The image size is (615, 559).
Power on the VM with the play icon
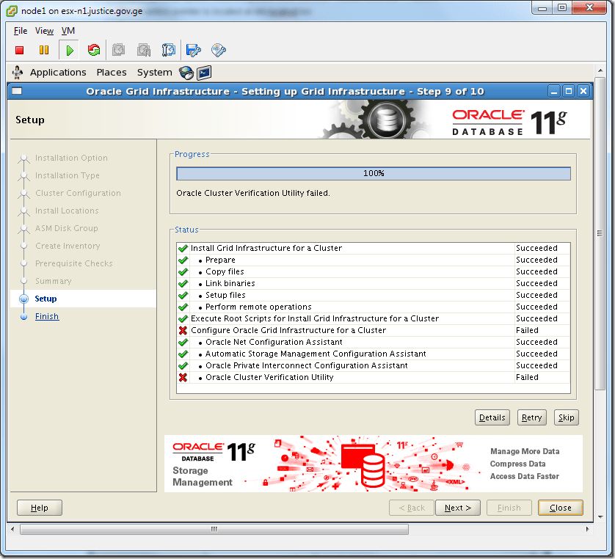(68, 49)
